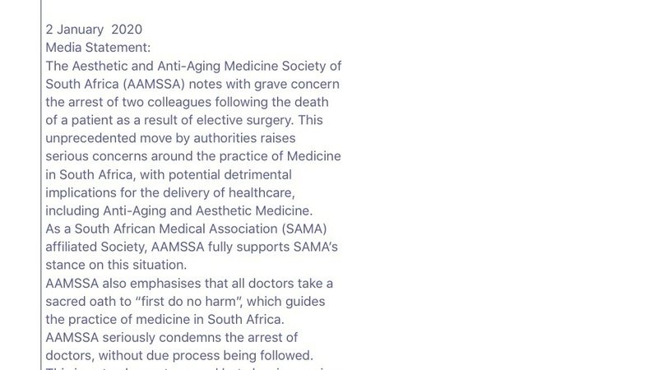658x370 pixels.
Task: Click the line implications for the delivery of healthcare
Action: (x=170, y=192)
